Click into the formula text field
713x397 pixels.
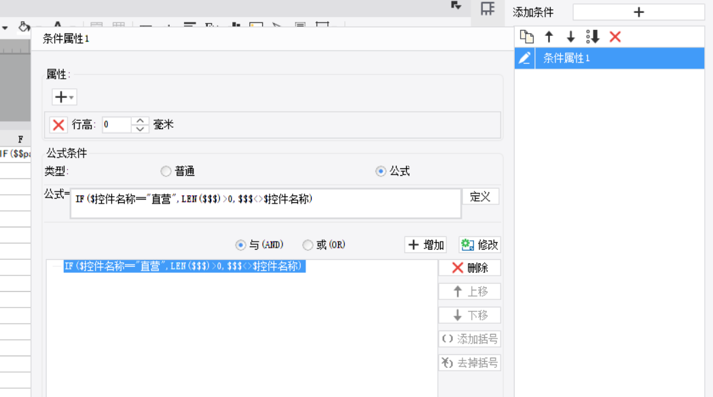266,204
